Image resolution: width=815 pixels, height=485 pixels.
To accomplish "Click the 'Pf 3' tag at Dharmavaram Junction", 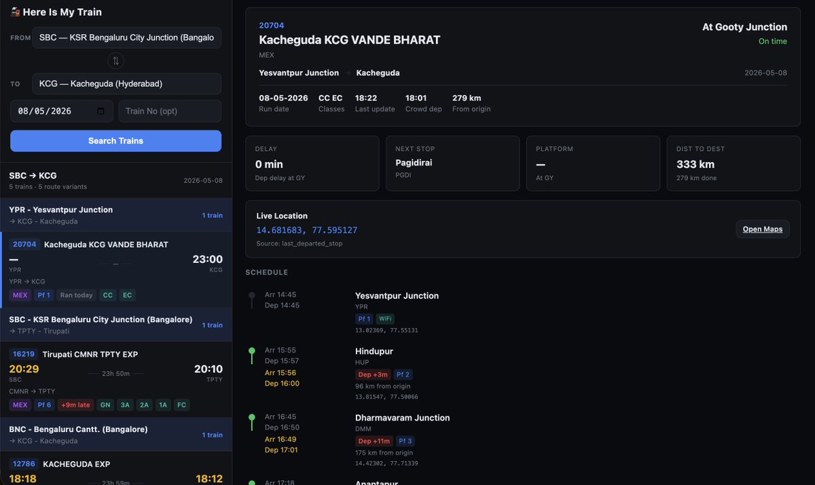I will (405, 441).
